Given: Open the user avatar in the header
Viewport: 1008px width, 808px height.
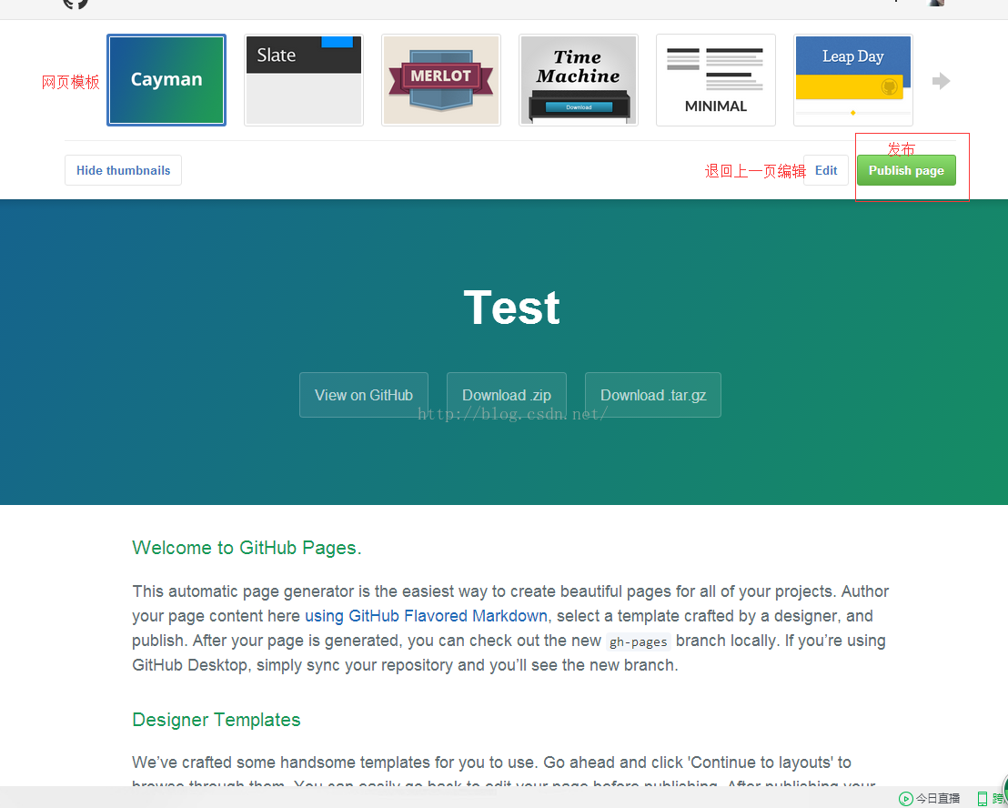Looking at the screenshot, I should point(936,3).
